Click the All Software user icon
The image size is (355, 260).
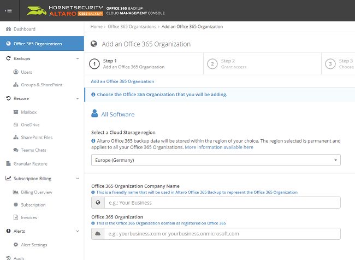(x=94, y=113)
